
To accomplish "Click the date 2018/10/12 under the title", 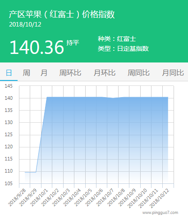I will [25, 24].
